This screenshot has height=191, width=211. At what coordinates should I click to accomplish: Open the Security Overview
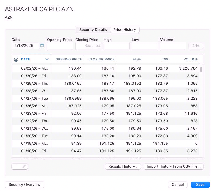pos(25,185)
